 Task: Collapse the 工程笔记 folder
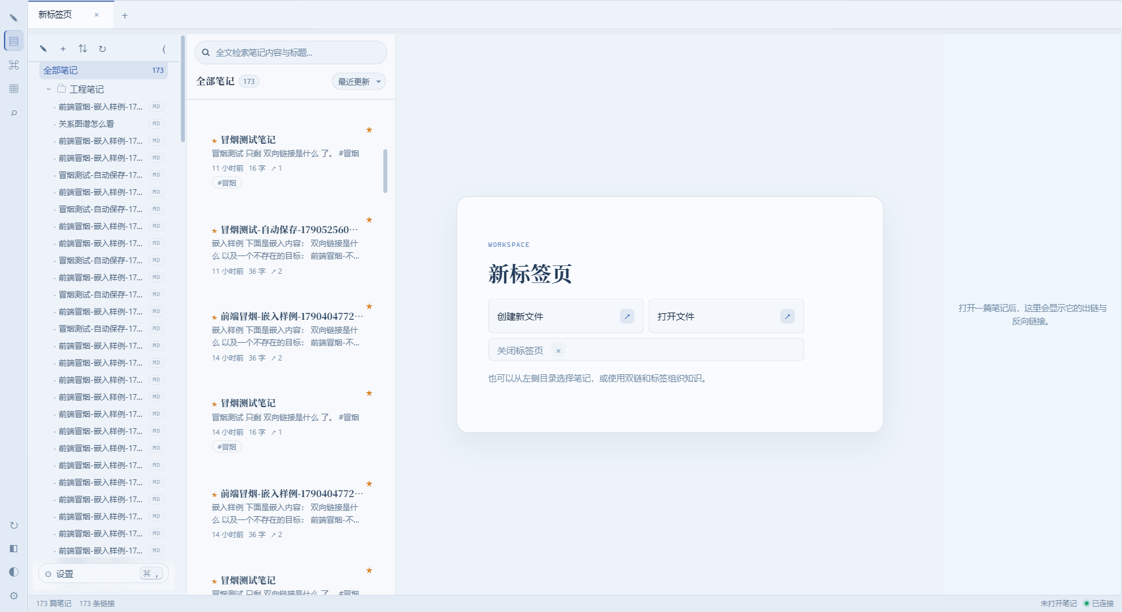pos(49,89)
